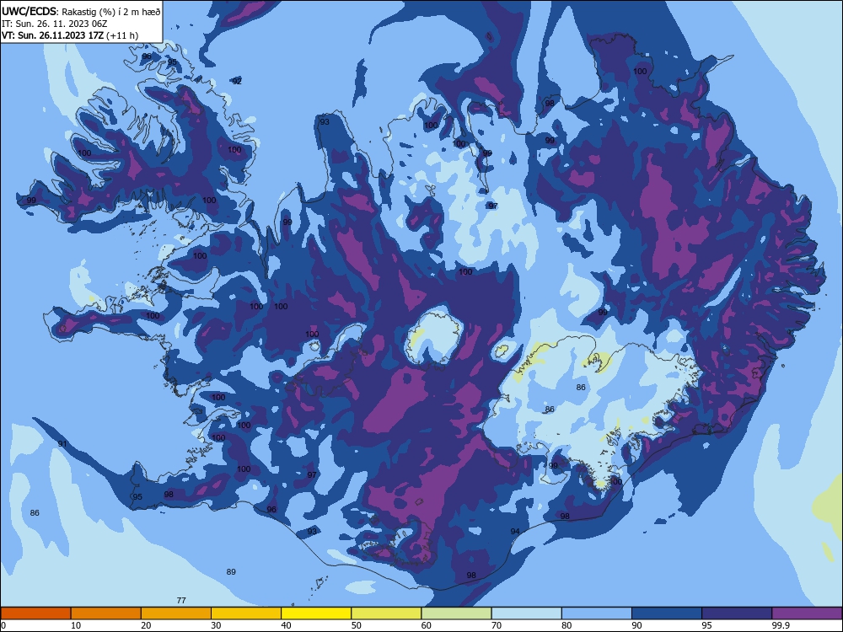Click the "77" humidity value on the map
Screen dimensions: 843x632
181,600
